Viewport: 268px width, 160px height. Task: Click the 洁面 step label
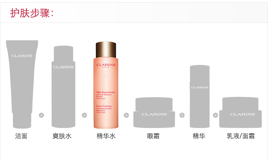coord(21,136)
